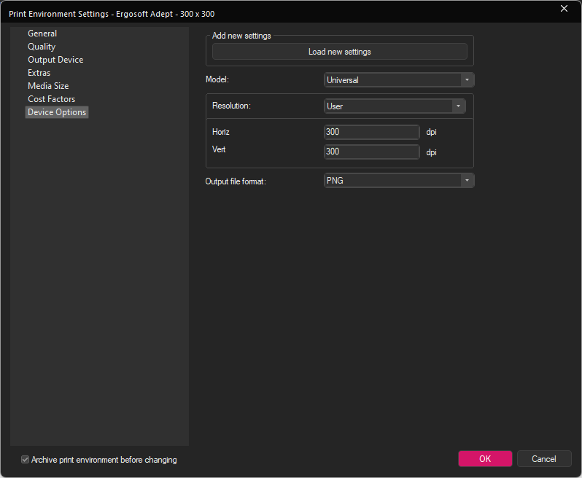Go to Output Device settings
582x478 pixels.
pyautogui.click(x=55, y=60)
